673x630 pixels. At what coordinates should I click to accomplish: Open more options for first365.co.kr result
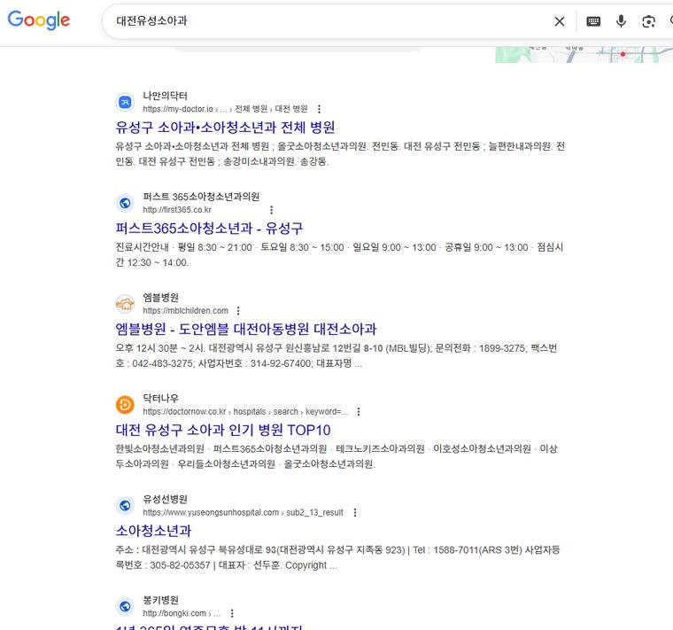point(271,210)
